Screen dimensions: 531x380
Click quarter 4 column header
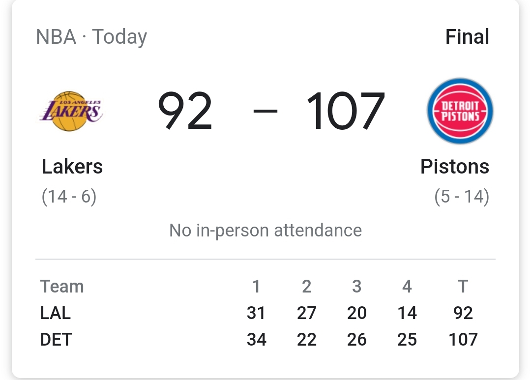point(407,286)
